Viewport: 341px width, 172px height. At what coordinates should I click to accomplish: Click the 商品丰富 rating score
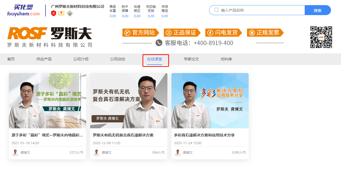tap(113, 16)
